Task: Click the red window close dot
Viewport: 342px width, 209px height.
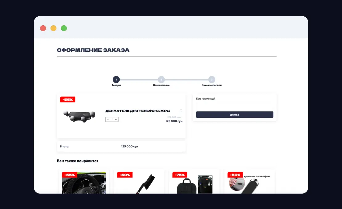Action: point(43,28)
